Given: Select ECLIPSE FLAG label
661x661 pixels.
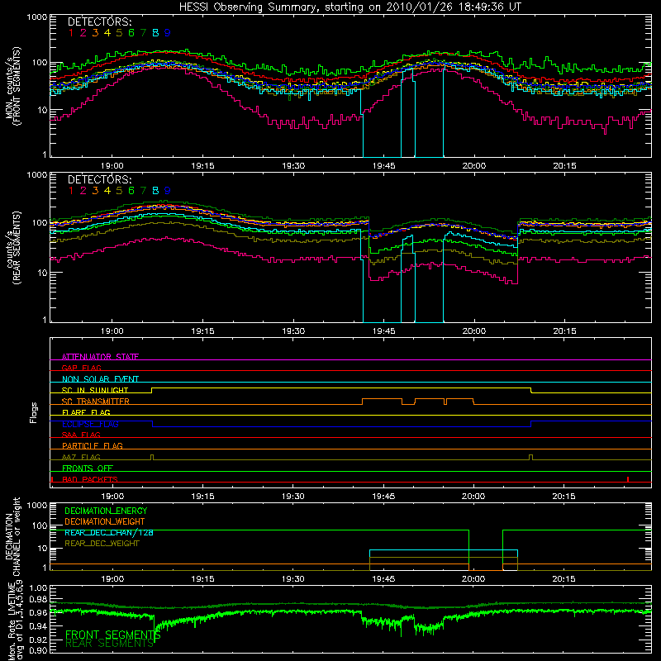Looking at the screenshot, I should (x=90, y=424).
